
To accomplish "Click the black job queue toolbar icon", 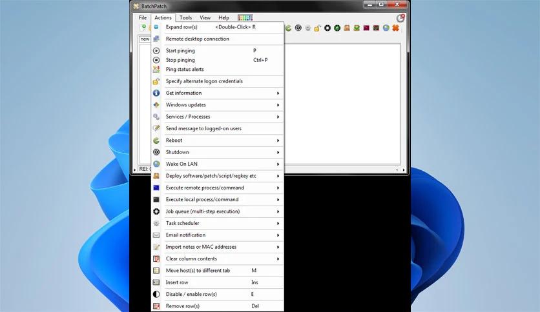I will 327,28.
